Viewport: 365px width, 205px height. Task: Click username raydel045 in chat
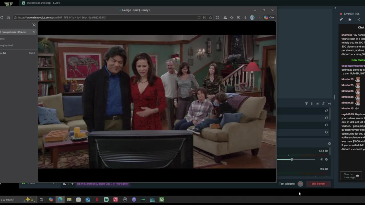[348, 114]
